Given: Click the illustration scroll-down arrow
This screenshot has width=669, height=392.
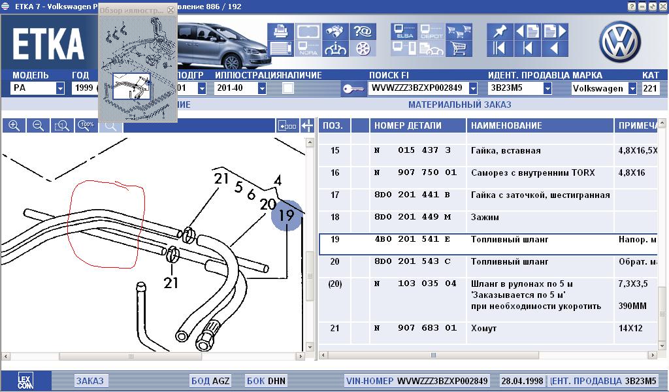Looking at the screenshot, I should (310, 347).
